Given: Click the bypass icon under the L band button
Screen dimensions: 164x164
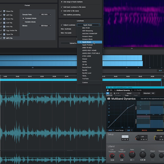Looking at the screenshot, I should coord(123,139).
